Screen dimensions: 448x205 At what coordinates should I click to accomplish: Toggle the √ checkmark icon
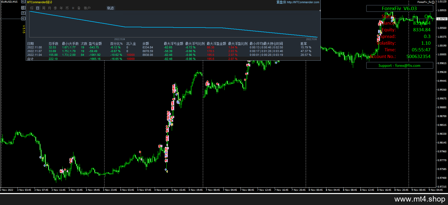point(23,18)
